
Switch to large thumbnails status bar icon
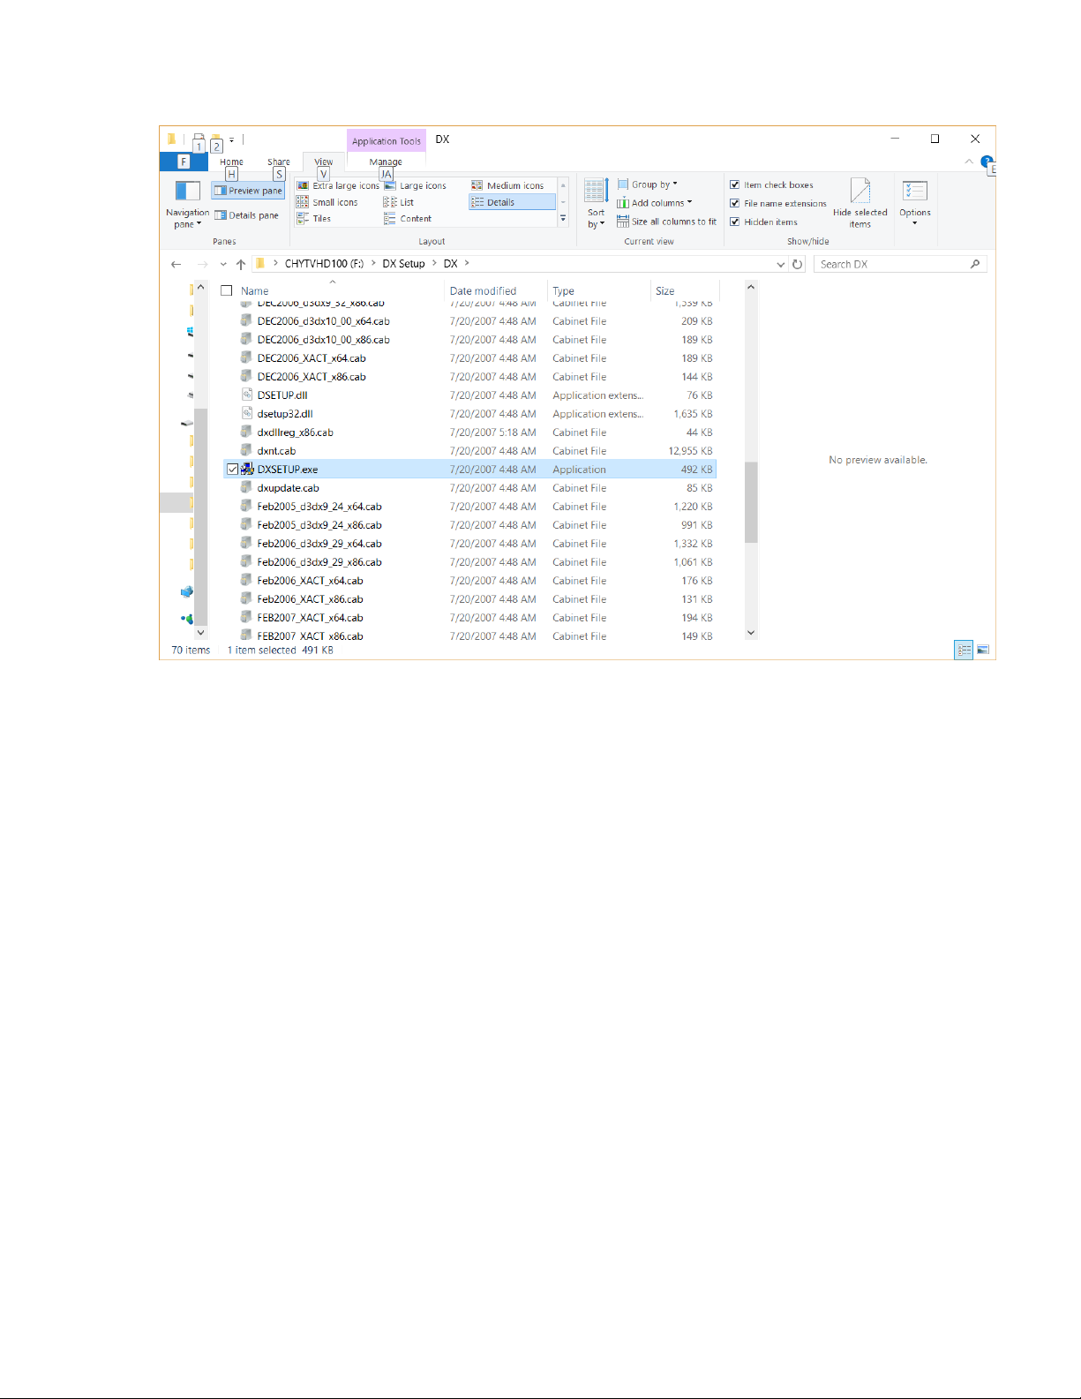[983, 650]
